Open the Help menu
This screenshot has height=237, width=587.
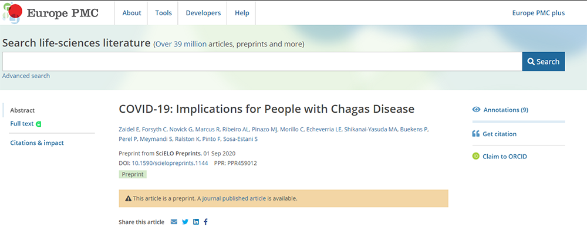[242, 13]
